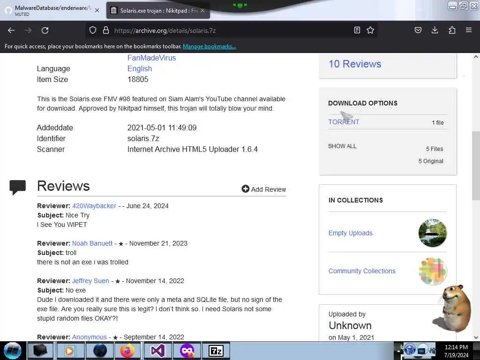480x360 pixels.
Task: Click SHOW ALL download files
Action: click(x=342, y=146)
